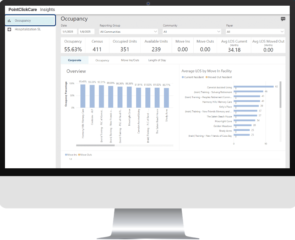Select the Occupancy bar chart icon
This screenshot has width=295, height=240.
[x=9, y=21]
